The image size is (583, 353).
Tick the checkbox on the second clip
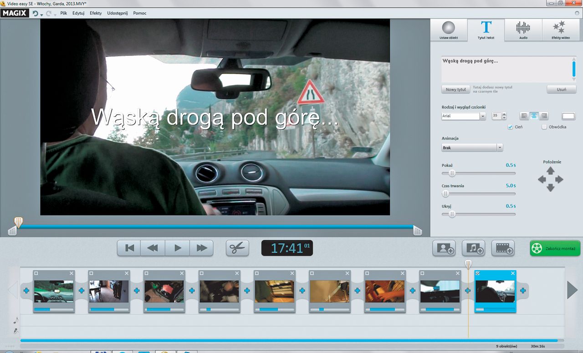(x=92, y=273)
